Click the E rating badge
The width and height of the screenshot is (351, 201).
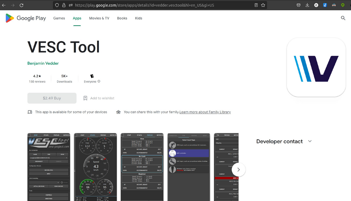click(92, 76)
